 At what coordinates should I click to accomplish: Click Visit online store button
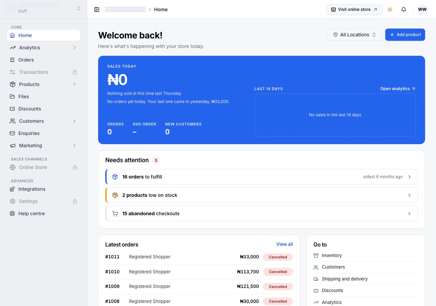pyautogui.click(x=354, y=10)
